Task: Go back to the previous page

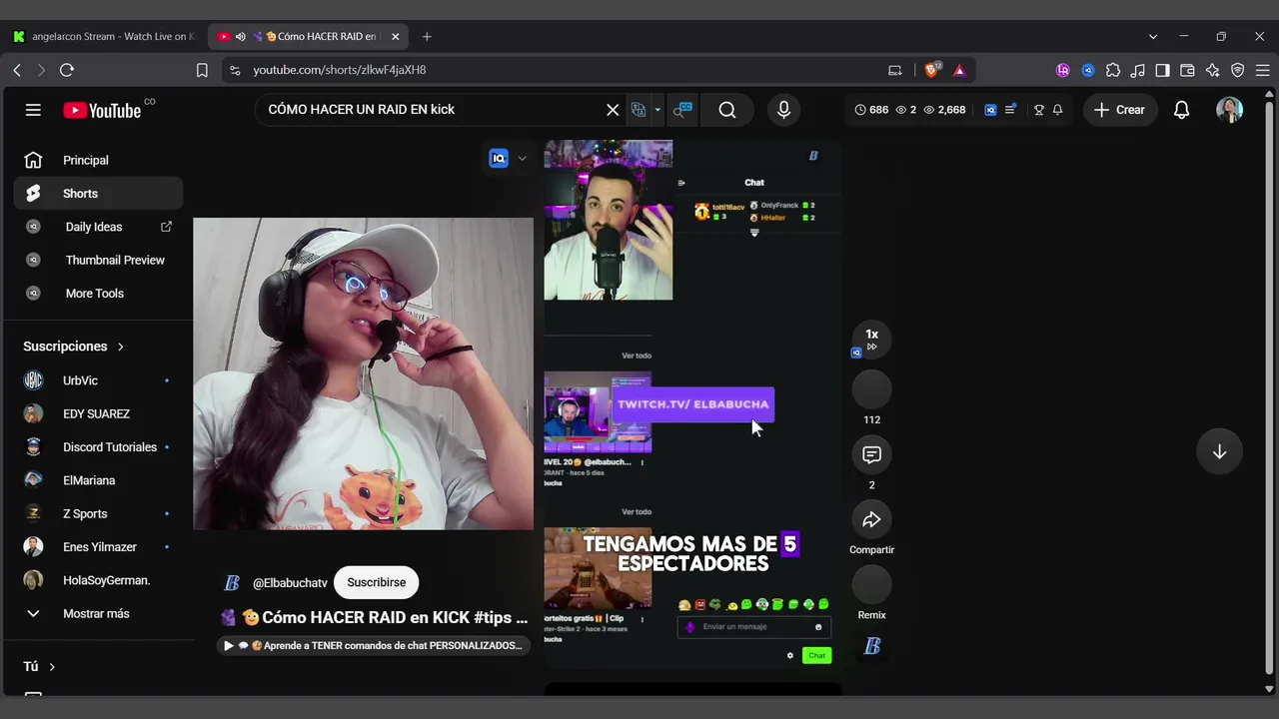Action: (x=17, y=70)
